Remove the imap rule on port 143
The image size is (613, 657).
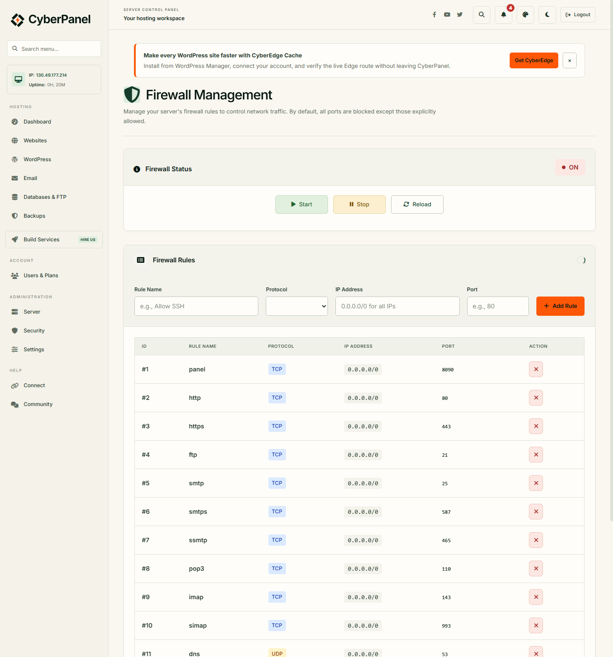click(x=536, y=597)
